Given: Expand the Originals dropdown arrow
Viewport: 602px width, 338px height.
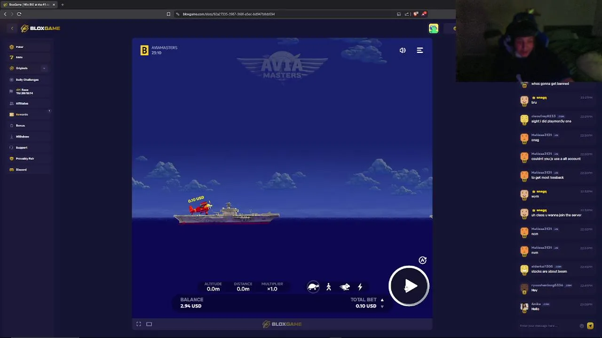Looking at the screenshot, I should (44, 69).
